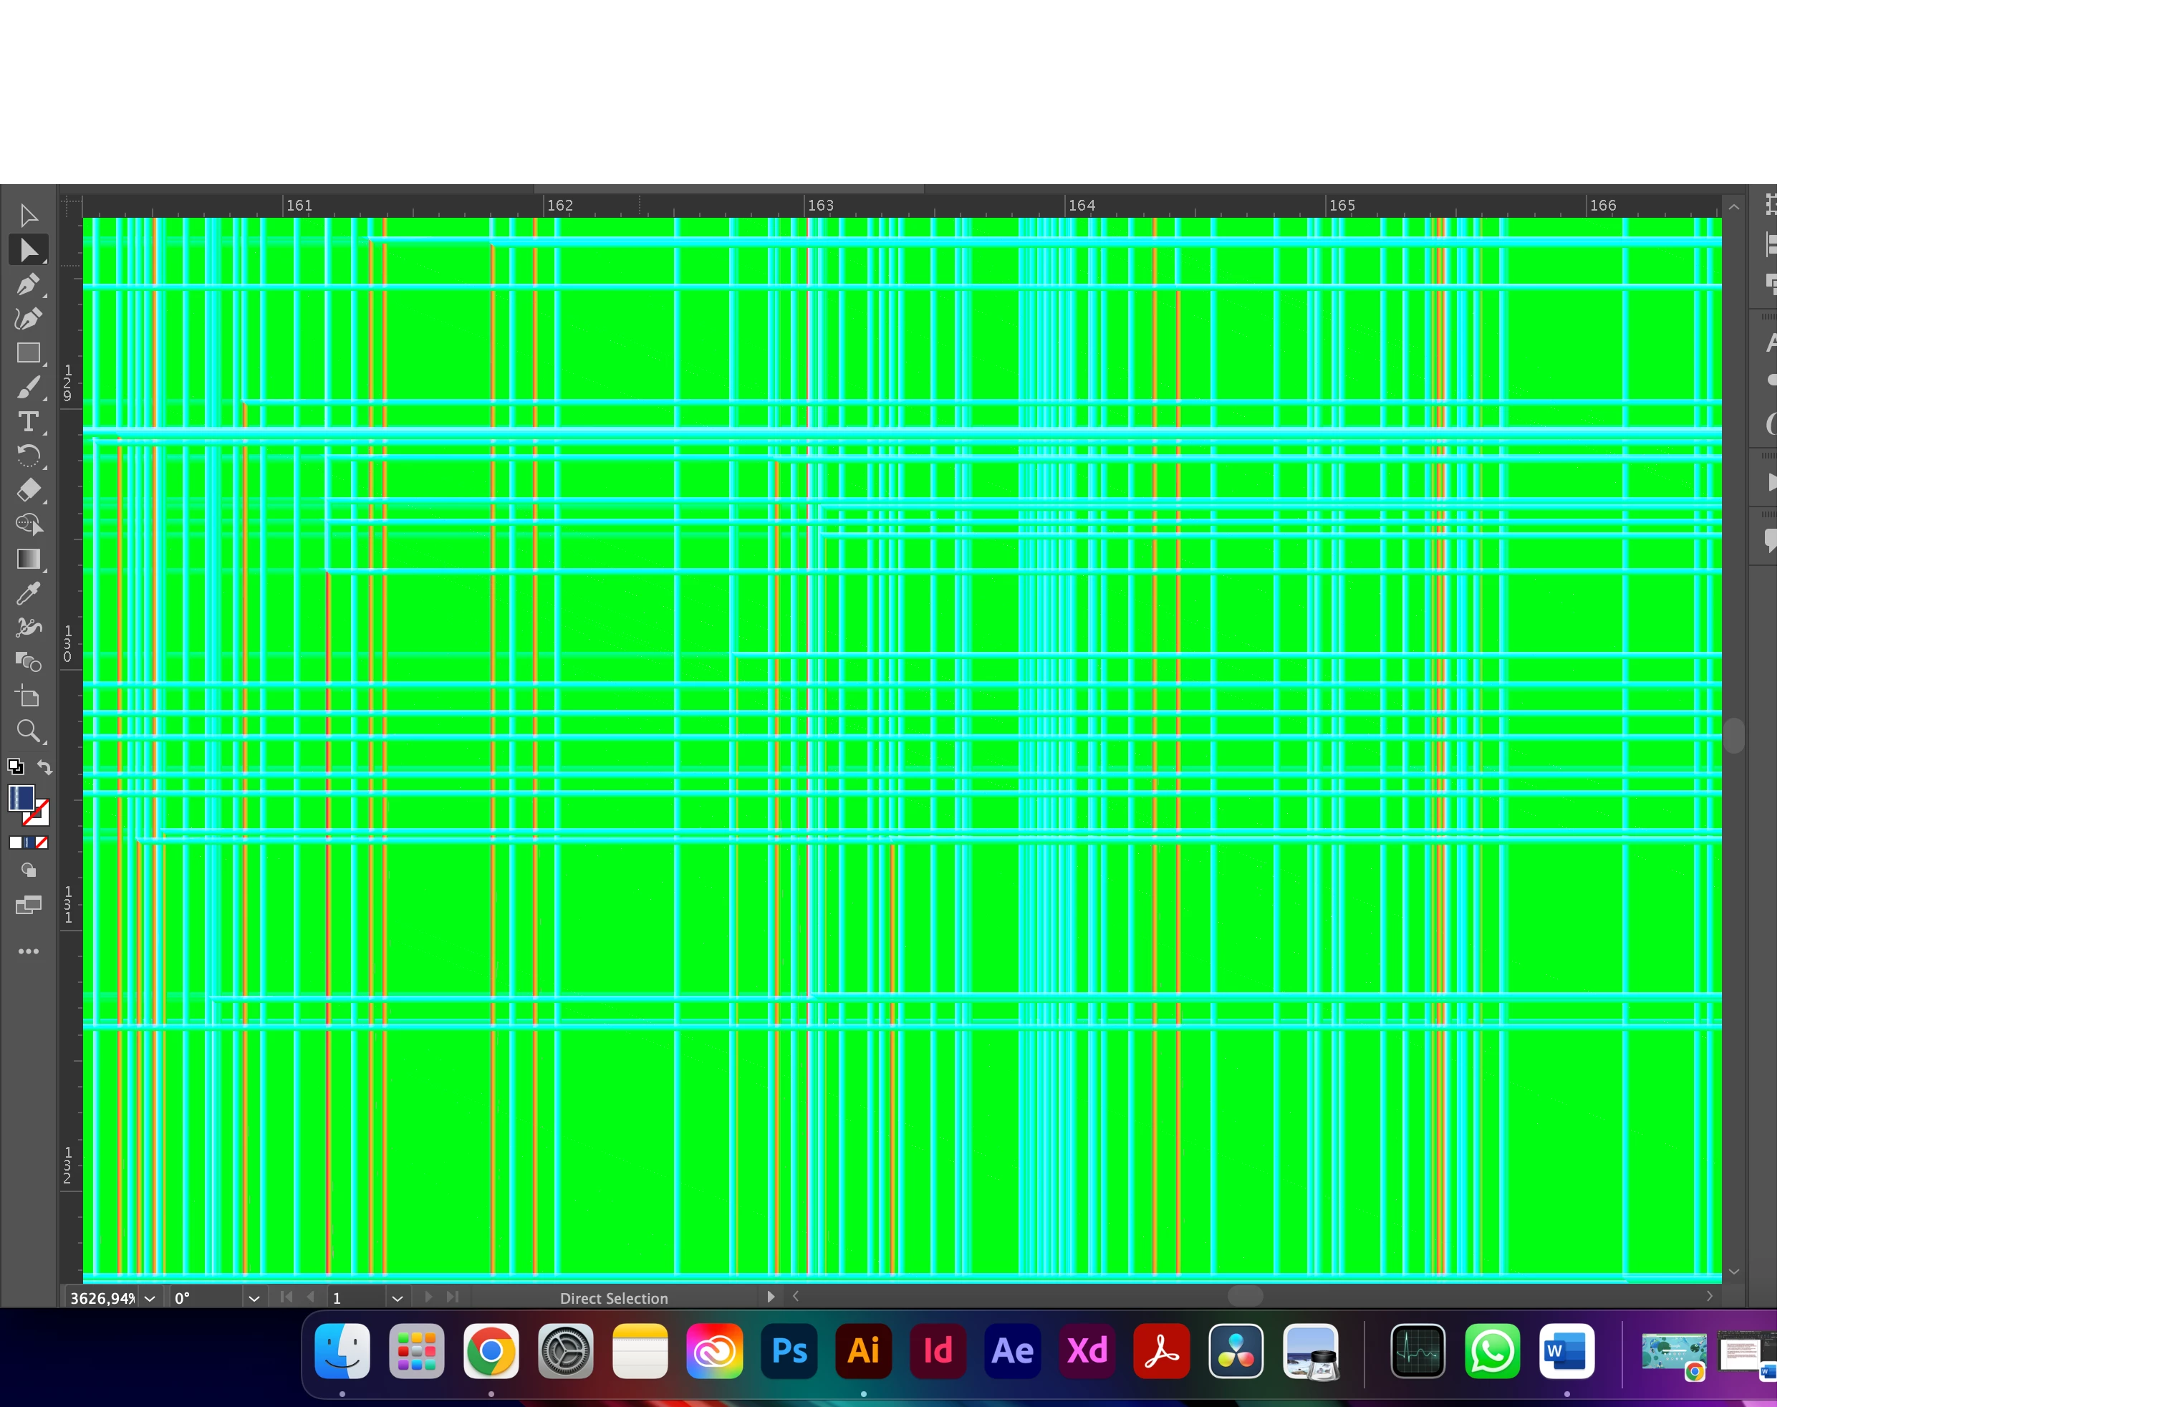Select the Pen tool
The image size is (2166, 1407).
(x=28, y=284)
